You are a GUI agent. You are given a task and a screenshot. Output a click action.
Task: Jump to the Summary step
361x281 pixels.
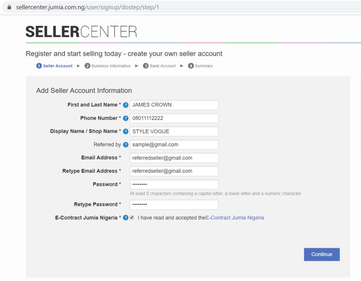pos(200,66)
